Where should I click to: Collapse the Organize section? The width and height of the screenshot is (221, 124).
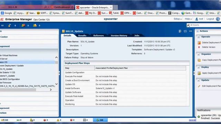pos(199,54)
